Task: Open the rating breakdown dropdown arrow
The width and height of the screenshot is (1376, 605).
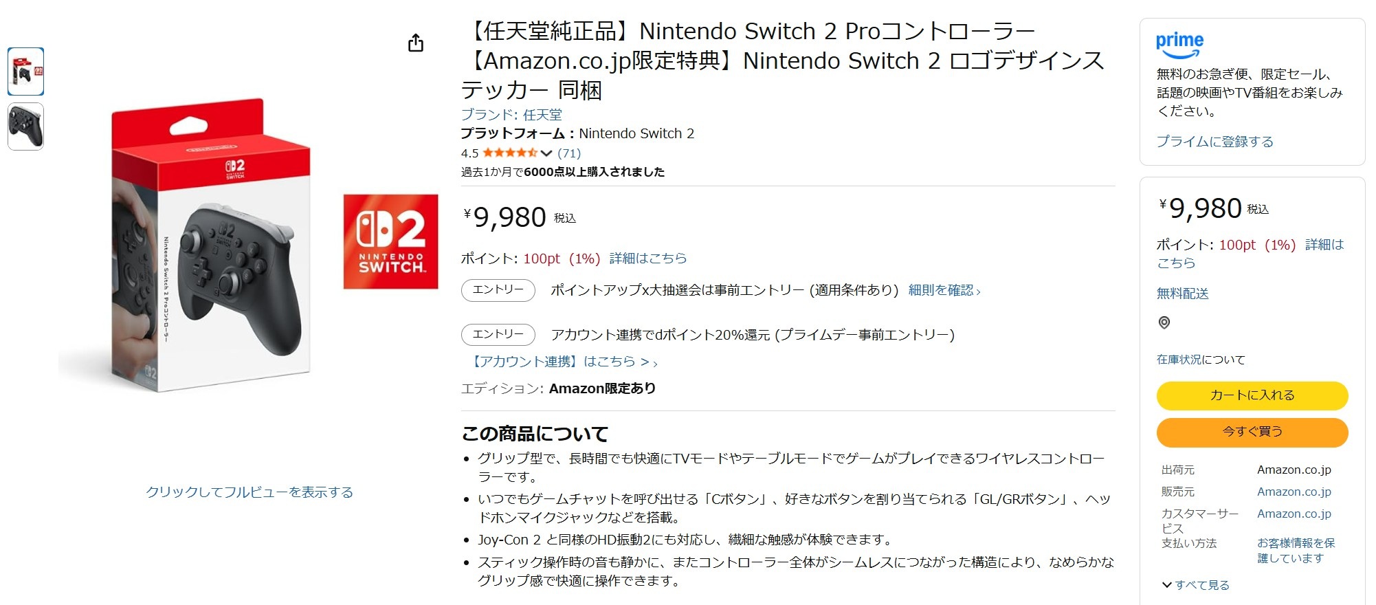Action: 546,153
